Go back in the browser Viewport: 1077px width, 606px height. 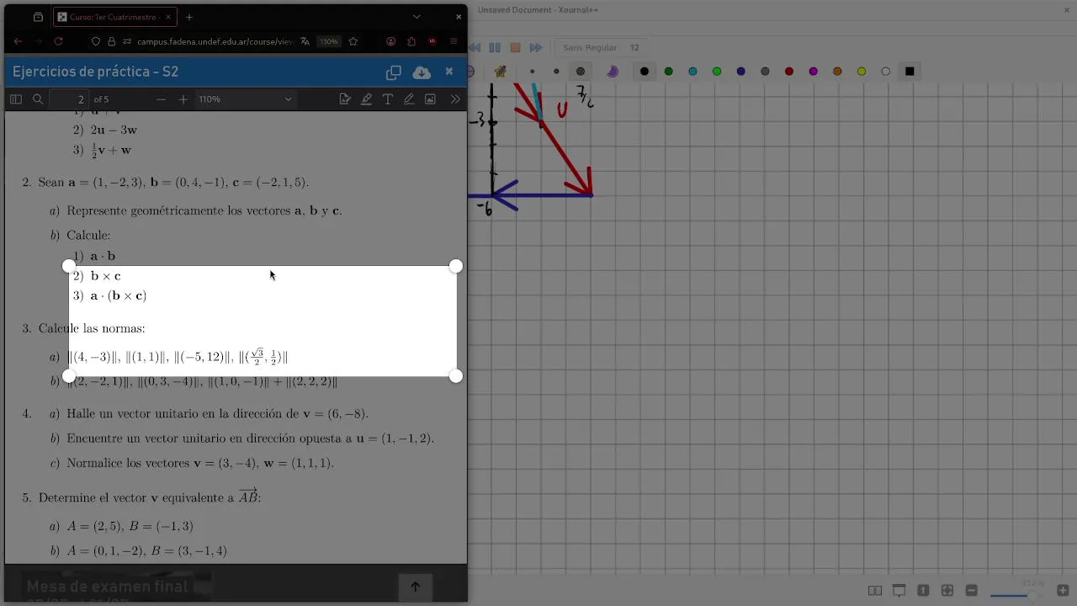point(18,41)
